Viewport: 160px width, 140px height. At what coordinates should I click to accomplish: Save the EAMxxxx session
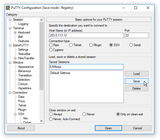tap(136, 81)
